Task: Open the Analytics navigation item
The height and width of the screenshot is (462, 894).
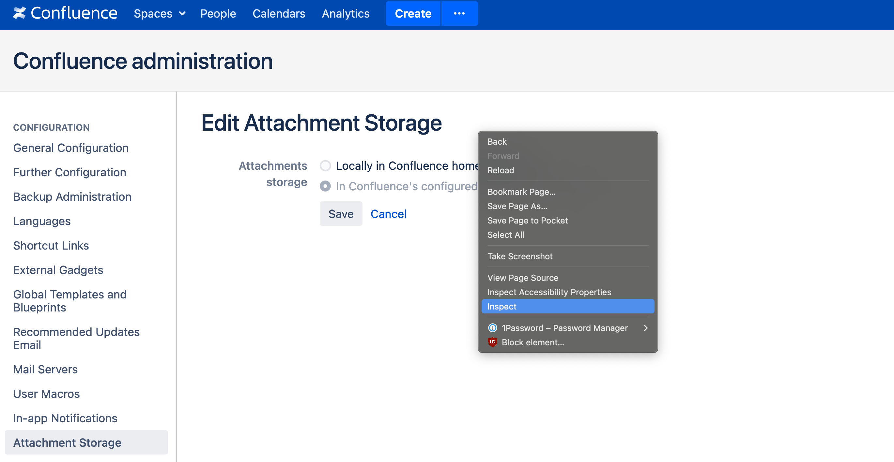Action: tap(346, 13)
